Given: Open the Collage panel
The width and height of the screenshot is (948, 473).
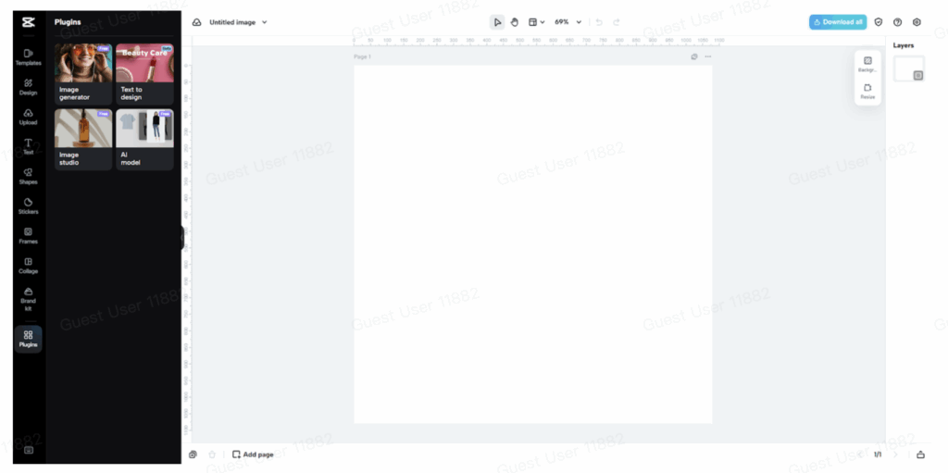Looking at the screenshot, I should click(x=28, y=265).
